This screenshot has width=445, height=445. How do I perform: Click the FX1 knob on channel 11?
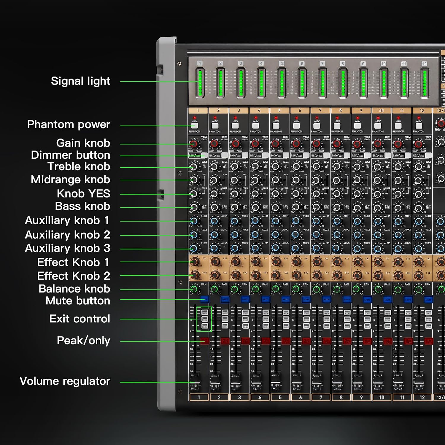[x=398, y=262]
